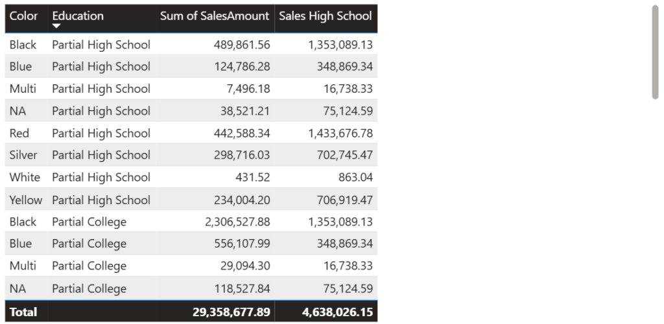Click the Yellow color cell

click(26, 200)
